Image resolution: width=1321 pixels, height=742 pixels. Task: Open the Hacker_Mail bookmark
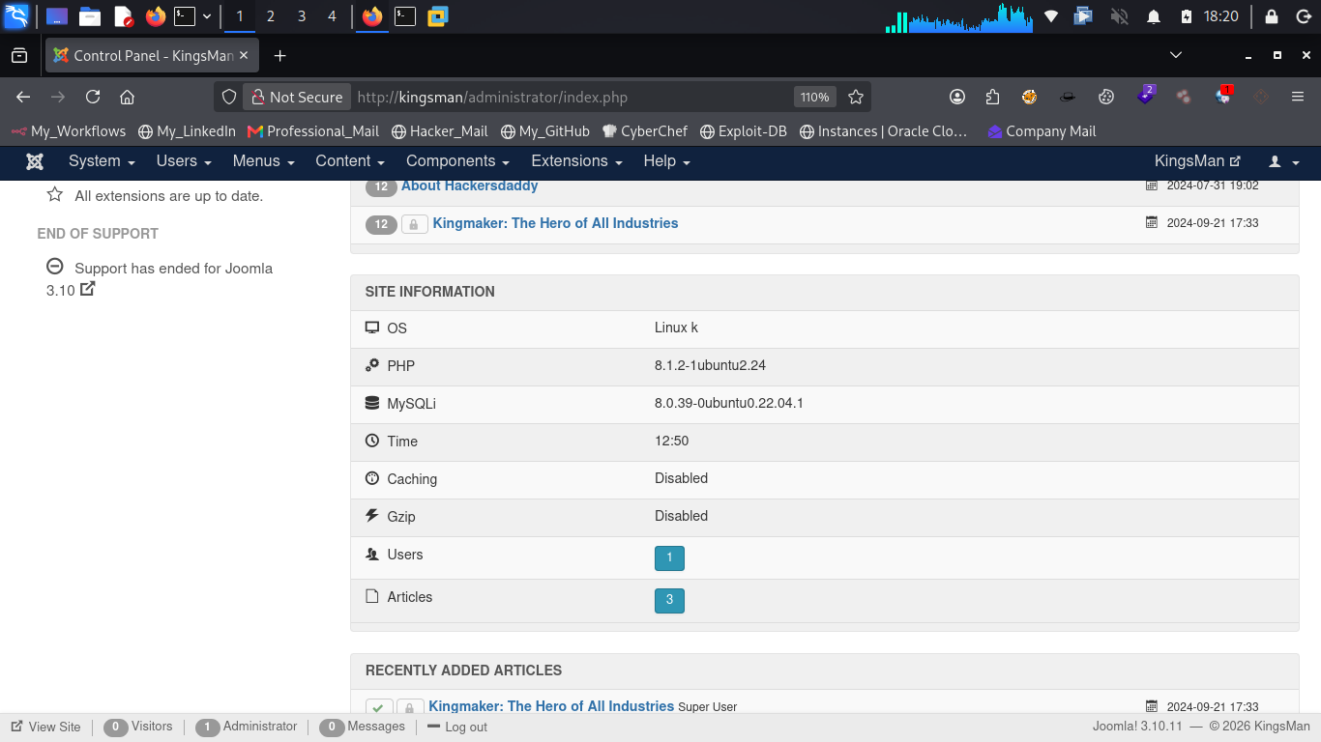click(440, 131)
